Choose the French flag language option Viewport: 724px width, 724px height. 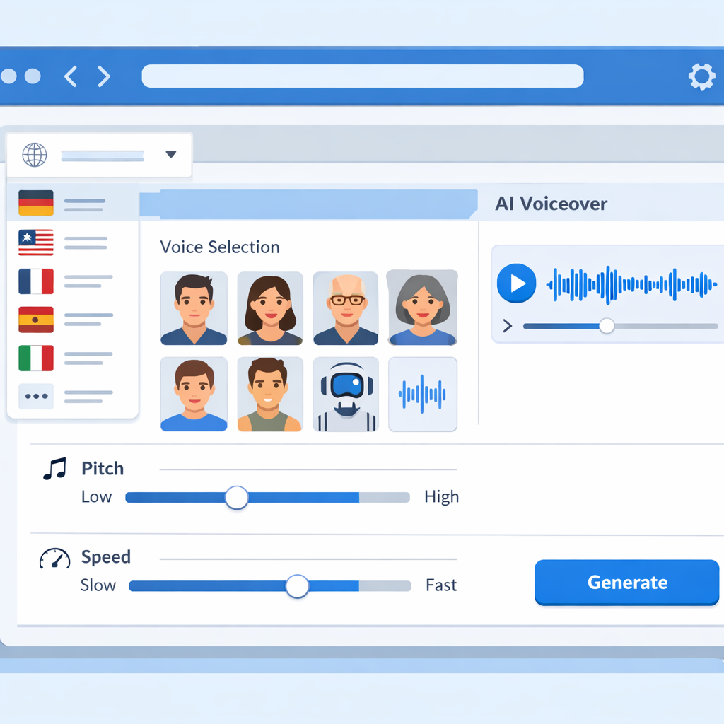pyautogui.click(x=36, y=281)
